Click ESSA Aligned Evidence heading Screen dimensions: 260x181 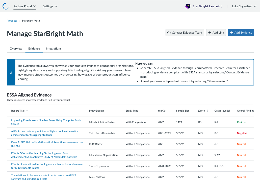29,95
